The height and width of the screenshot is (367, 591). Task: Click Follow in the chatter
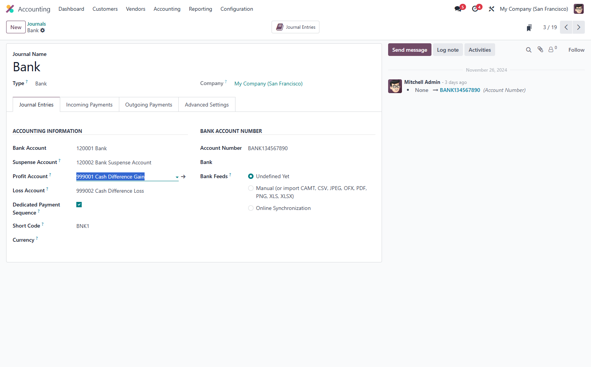tap(576, 50)
